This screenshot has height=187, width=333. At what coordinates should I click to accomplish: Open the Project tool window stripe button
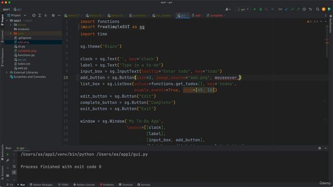point(2,20)
